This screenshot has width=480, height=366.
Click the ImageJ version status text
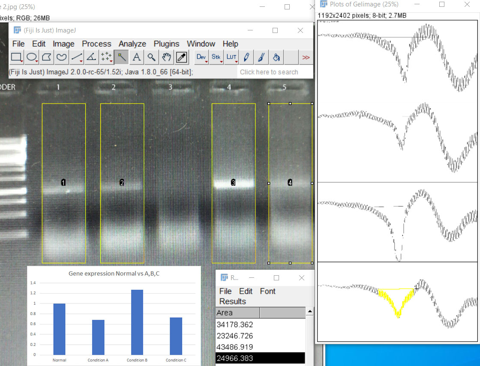coord(101,72)
